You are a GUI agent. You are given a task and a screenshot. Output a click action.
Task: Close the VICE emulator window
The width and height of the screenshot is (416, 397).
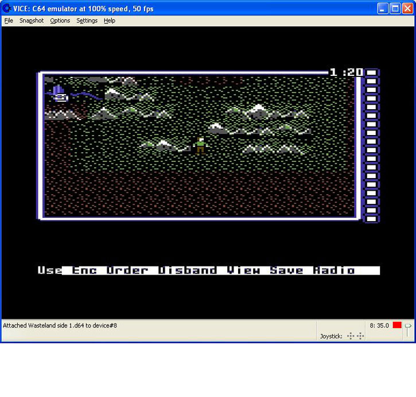pos(407,9)
